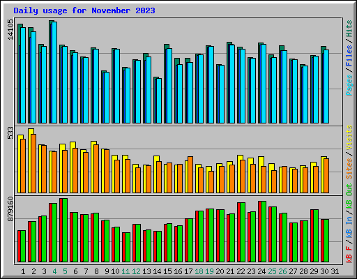Screen dimensions: 357x279
Task: Click the 14105 axis value
Action: [11, 29]
